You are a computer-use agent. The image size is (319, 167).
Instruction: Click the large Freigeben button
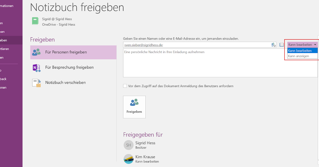pos(134,107)
